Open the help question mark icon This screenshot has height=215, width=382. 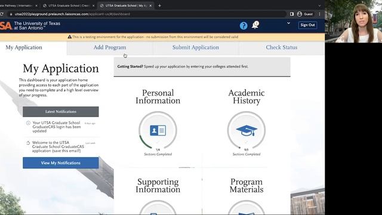244,25
